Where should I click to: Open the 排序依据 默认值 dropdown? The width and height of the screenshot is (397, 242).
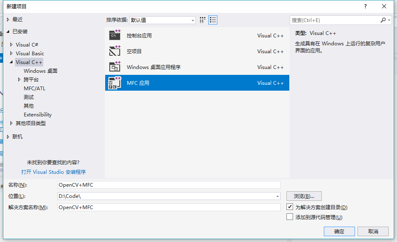162,20
